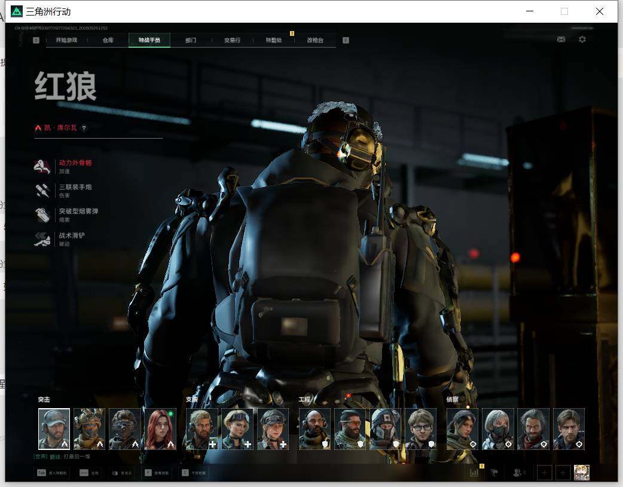Select the 特战干员 tab

click(149, 40)
